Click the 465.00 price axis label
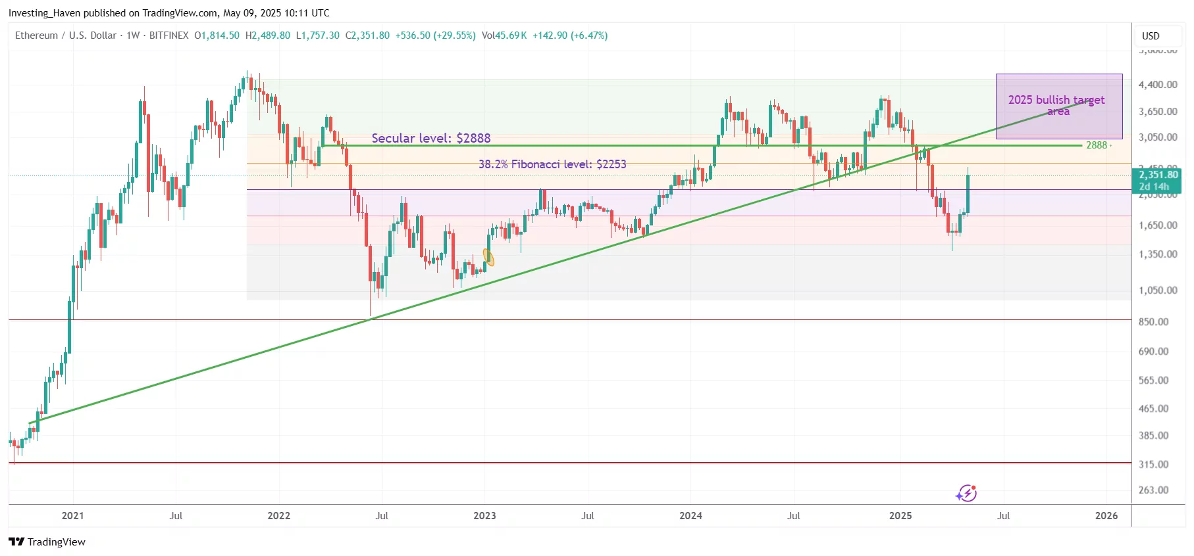This screenshot has width=1194, height=556. 1153,409
